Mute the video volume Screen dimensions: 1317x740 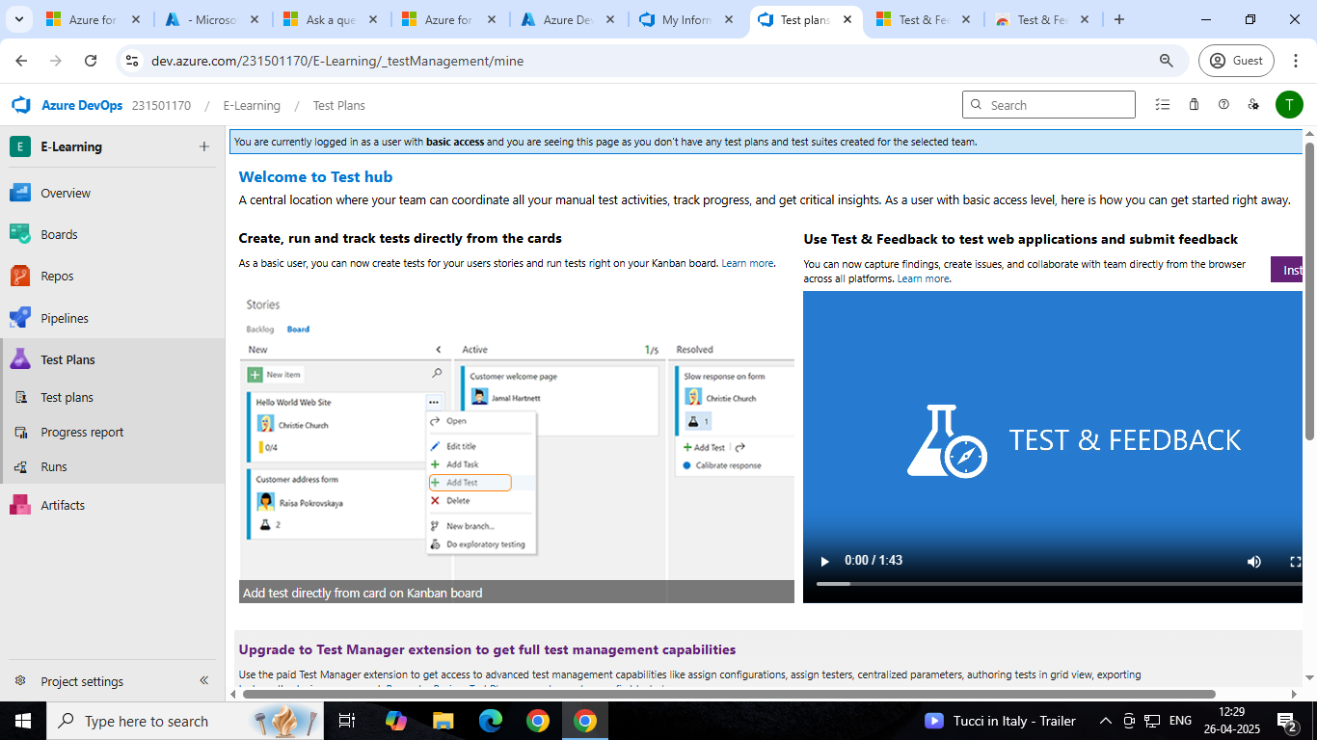point(1254,561)
